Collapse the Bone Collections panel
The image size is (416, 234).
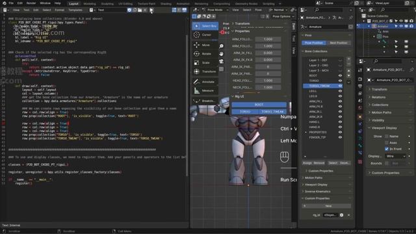tap(326, 51)
